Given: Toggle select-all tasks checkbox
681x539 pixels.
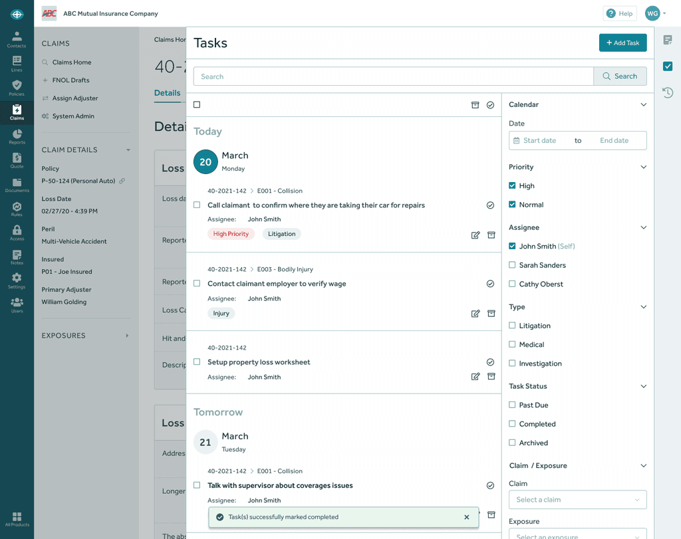Looking at the screenshot, I should [x=197, y=104].
